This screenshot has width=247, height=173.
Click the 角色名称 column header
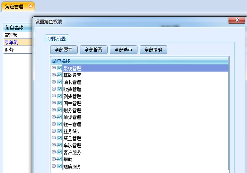(x=18, y=27)
